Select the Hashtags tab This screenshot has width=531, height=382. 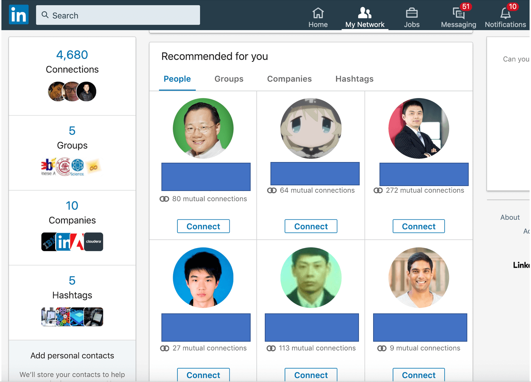click(354, 79)
